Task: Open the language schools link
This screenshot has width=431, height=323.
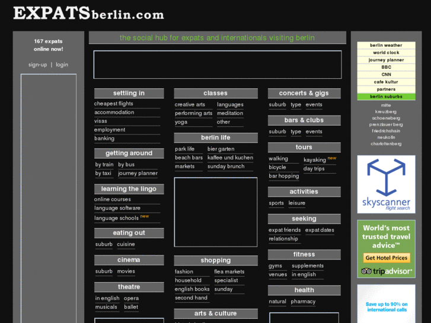Action: point(117,218)
